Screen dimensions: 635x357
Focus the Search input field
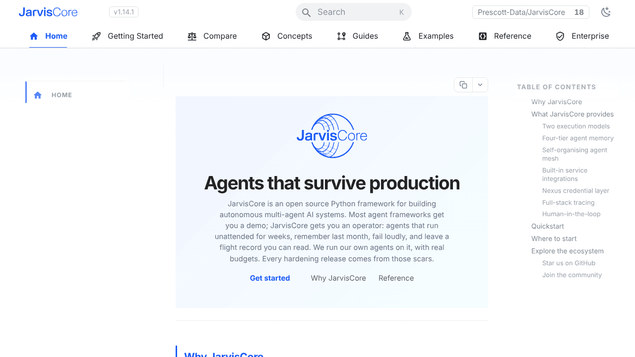(x=354, y=12)
